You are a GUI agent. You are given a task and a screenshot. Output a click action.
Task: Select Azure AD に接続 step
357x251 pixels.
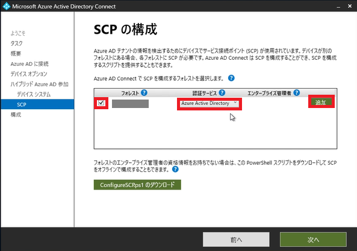pyautogui.click(x=29, y=64)
